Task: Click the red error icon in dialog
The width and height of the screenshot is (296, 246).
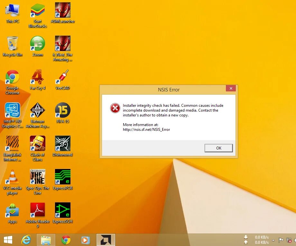Action: point(115,108)
